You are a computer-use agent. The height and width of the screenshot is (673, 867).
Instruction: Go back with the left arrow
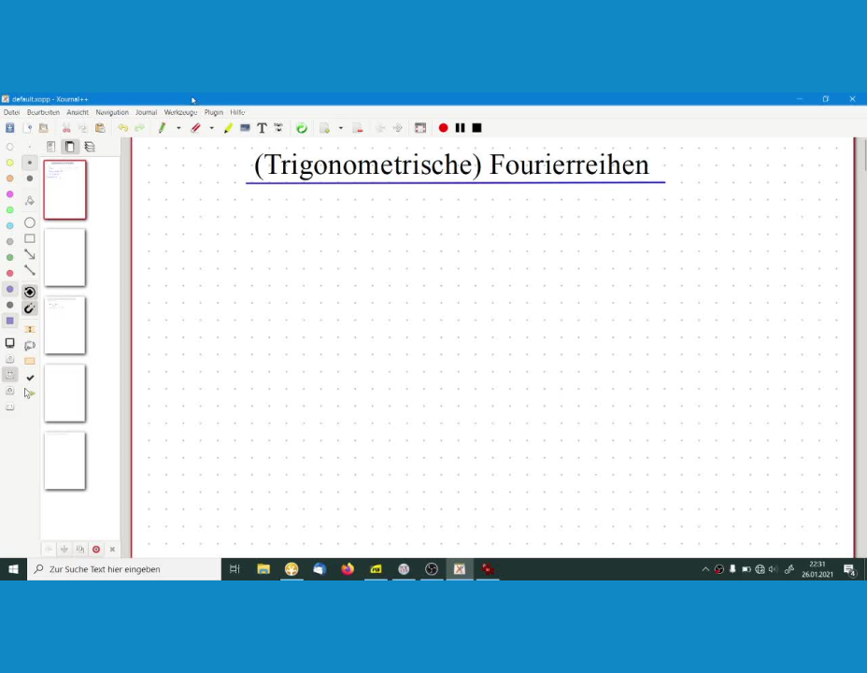380,128
